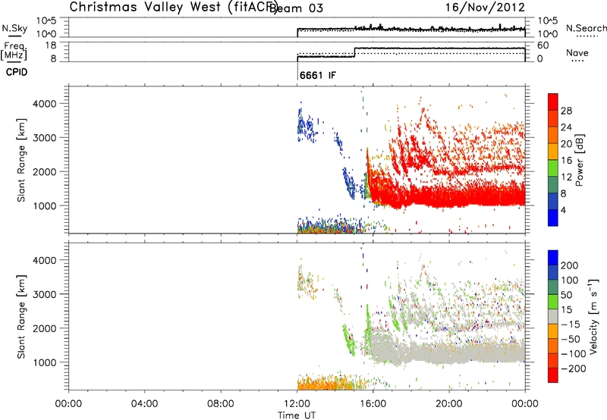Click the '1000' tick on the velocity panel
Viewport: 607px width, 420px height.
(44, 362)
